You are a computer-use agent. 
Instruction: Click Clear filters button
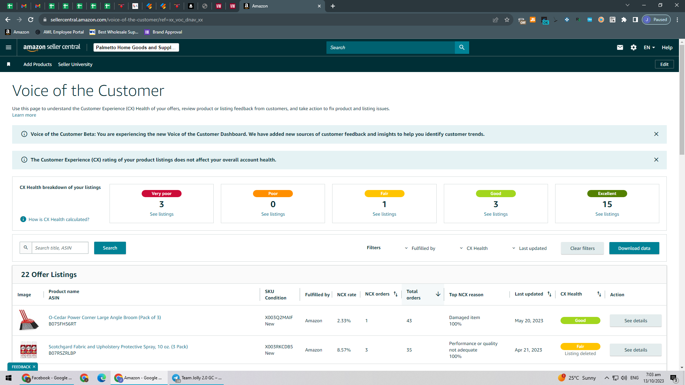[x=582, y=248]
